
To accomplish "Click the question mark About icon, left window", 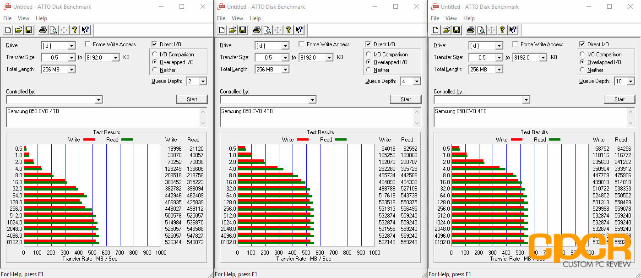I will coord(74,30).
